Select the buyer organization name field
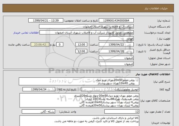This screenshot has width=179, height=126. (86, 27)
